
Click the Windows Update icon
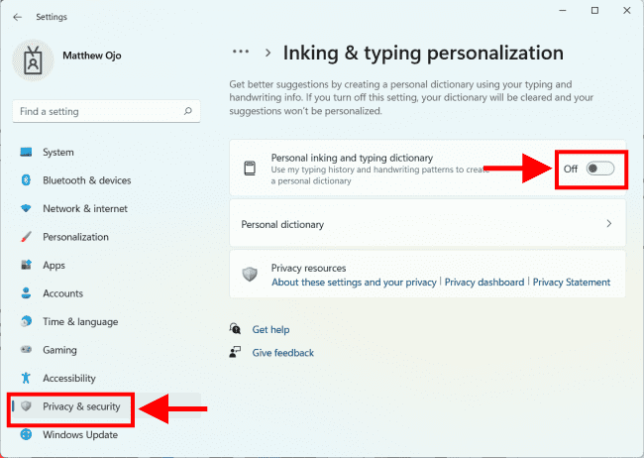click(x=26, y=435)
